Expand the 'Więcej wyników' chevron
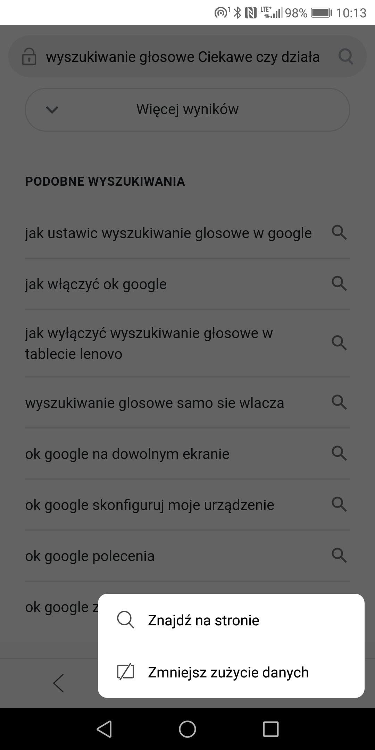The image size is (375, 750). pyautogui.click(x=52, y=110)
